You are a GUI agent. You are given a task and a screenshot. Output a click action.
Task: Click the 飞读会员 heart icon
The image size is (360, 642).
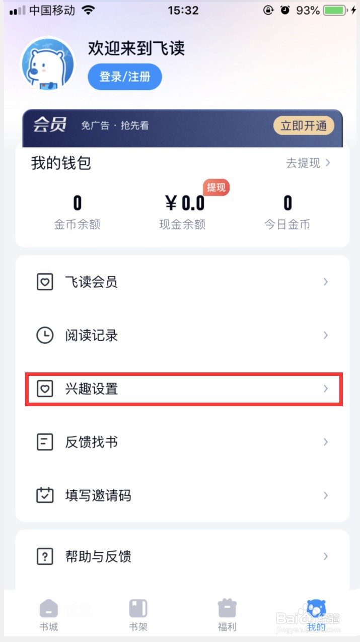tap(45, 282)
